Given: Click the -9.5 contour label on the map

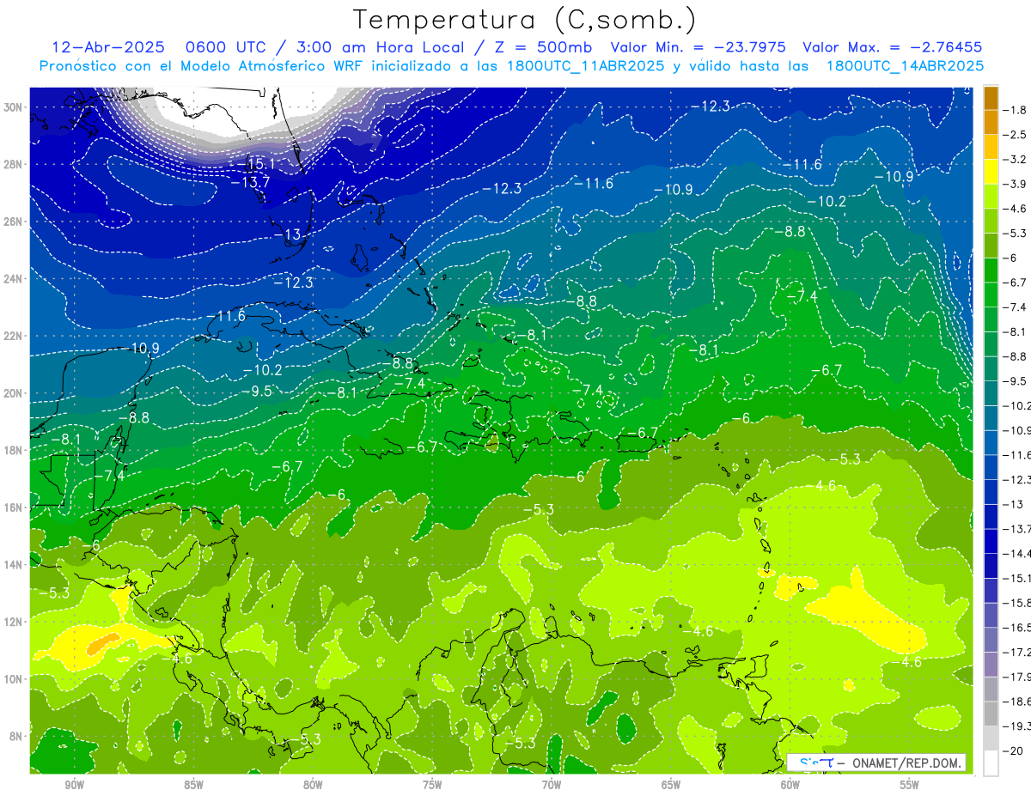Looking at the screenshot, I should pyautogui.click(x=256, y=390).
